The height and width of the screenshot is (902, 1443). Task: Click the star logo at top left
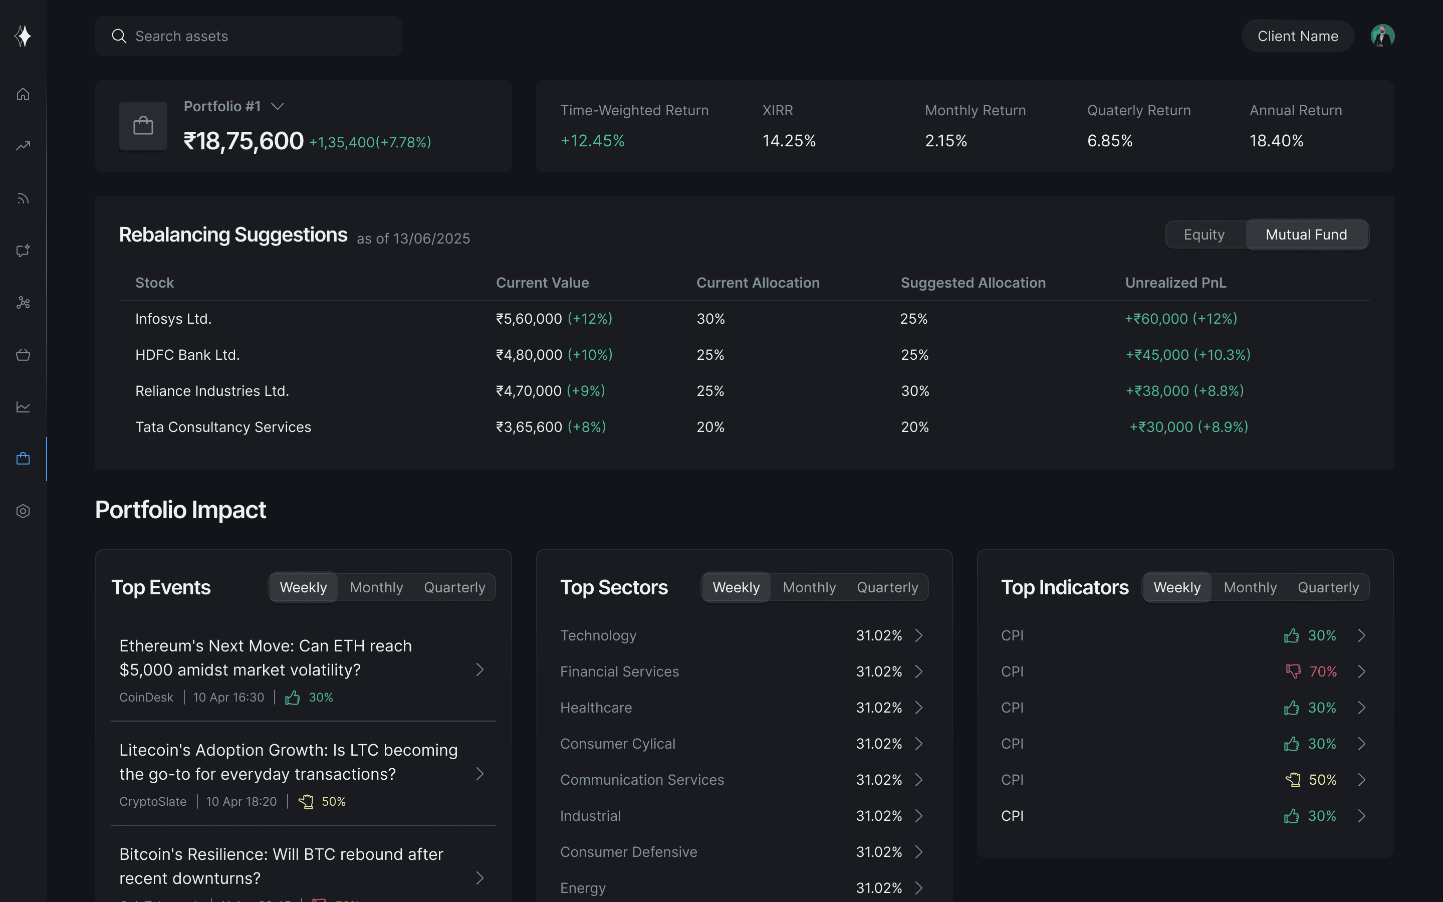pyautogui.click(x=23, y=36)
